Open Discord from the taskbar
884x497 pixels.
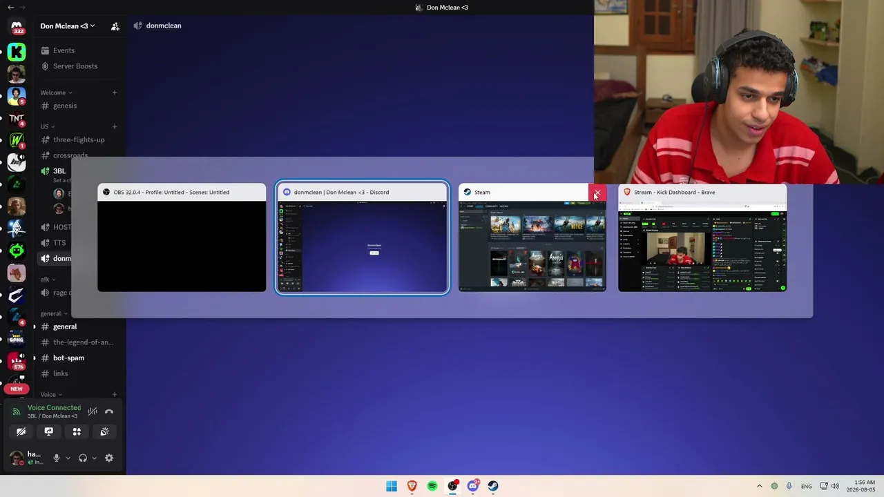click(473, 486)
